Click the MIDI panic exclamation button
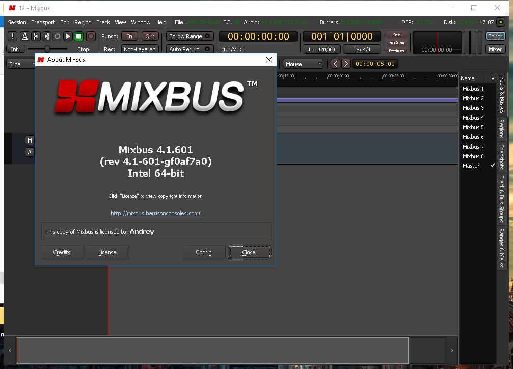Viewport: 513px width, 369px height. point(12,36)
